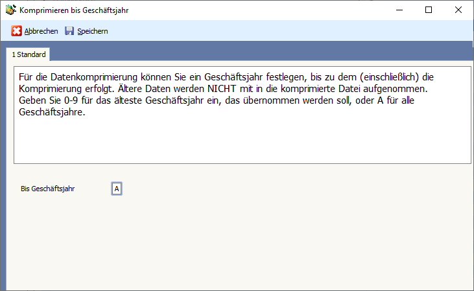Click the Bis Geschäftsjahr label

pyautogui.click(x=48, y=189)
